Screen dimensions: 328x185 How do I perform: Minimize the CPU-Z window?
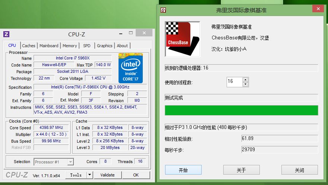pyautogui.click(x=121, y=33)
